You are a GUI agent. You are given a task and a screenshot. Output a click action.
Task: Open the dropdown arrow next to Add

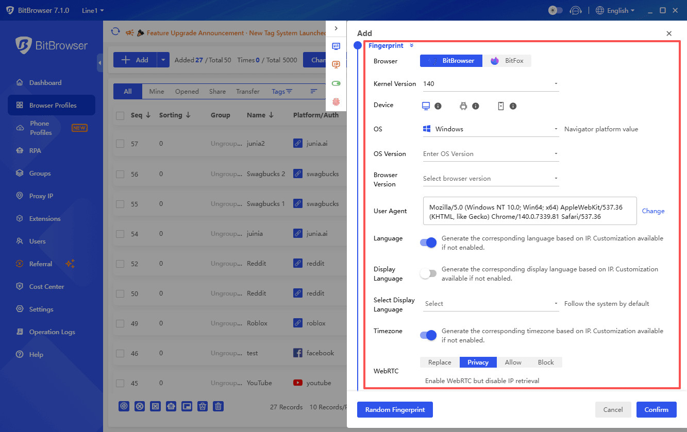tap(163, 60)
